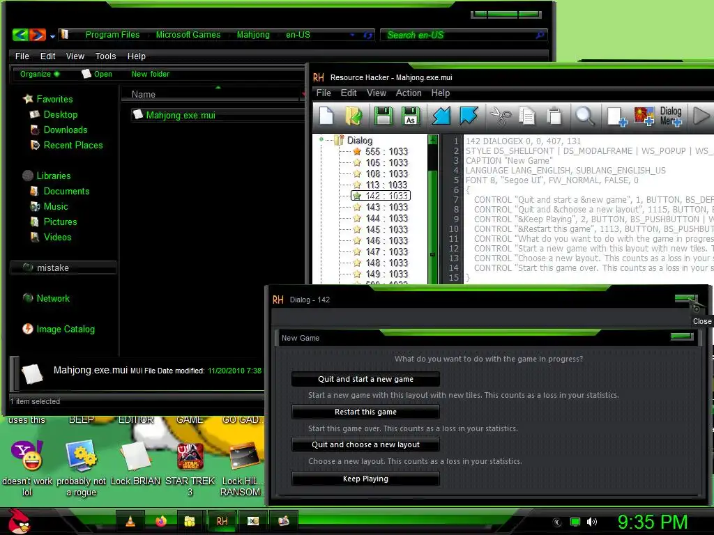Click the Resource Hacker taskbar button

pyautogui.click(x=222, y=521)
